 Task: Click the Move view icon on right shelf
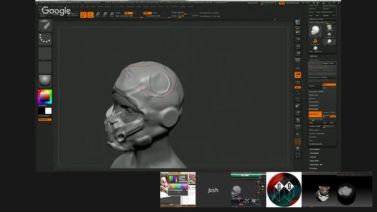297,106
